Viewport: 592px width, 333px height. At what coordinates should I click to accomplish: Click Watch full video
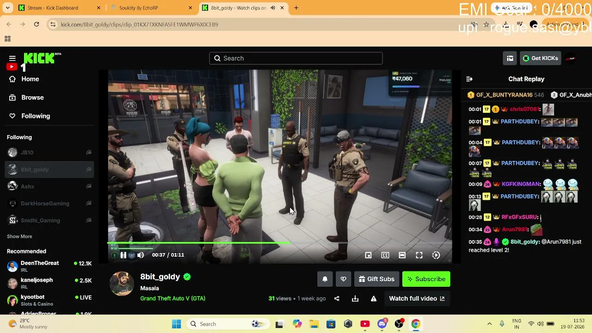tap(417, 299)
